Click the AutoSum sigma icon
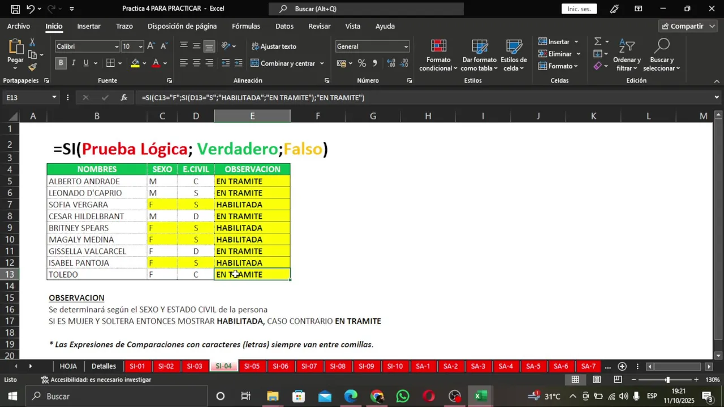 598,42
